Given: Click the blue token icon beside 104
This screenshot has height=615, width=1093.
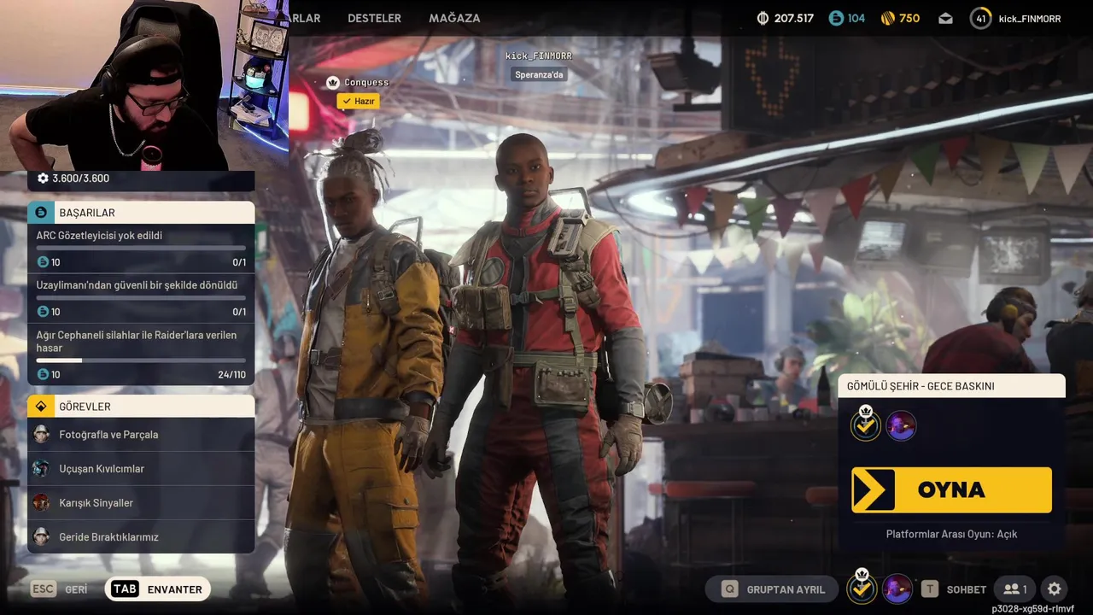Looking at the screenshot, I should [x=836, y=18].
